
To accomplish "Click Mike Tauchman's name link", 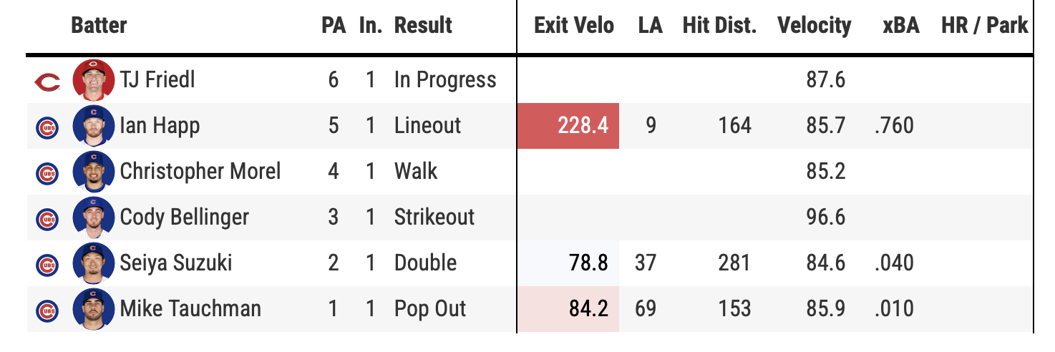I will (x=190, y=309).
